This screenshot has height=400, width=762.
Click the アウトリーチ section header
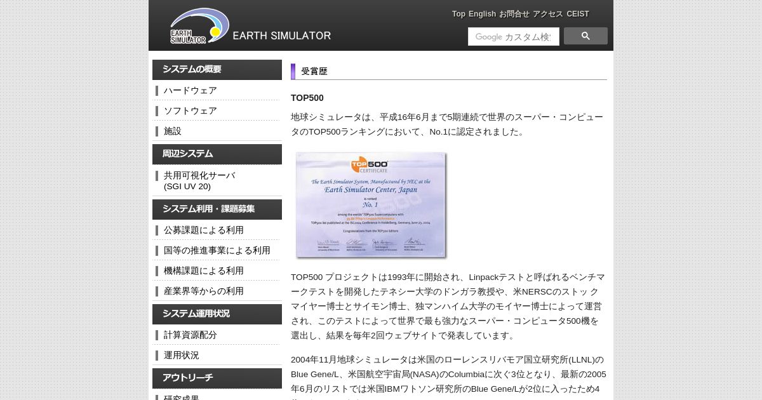tap(217, 378)
